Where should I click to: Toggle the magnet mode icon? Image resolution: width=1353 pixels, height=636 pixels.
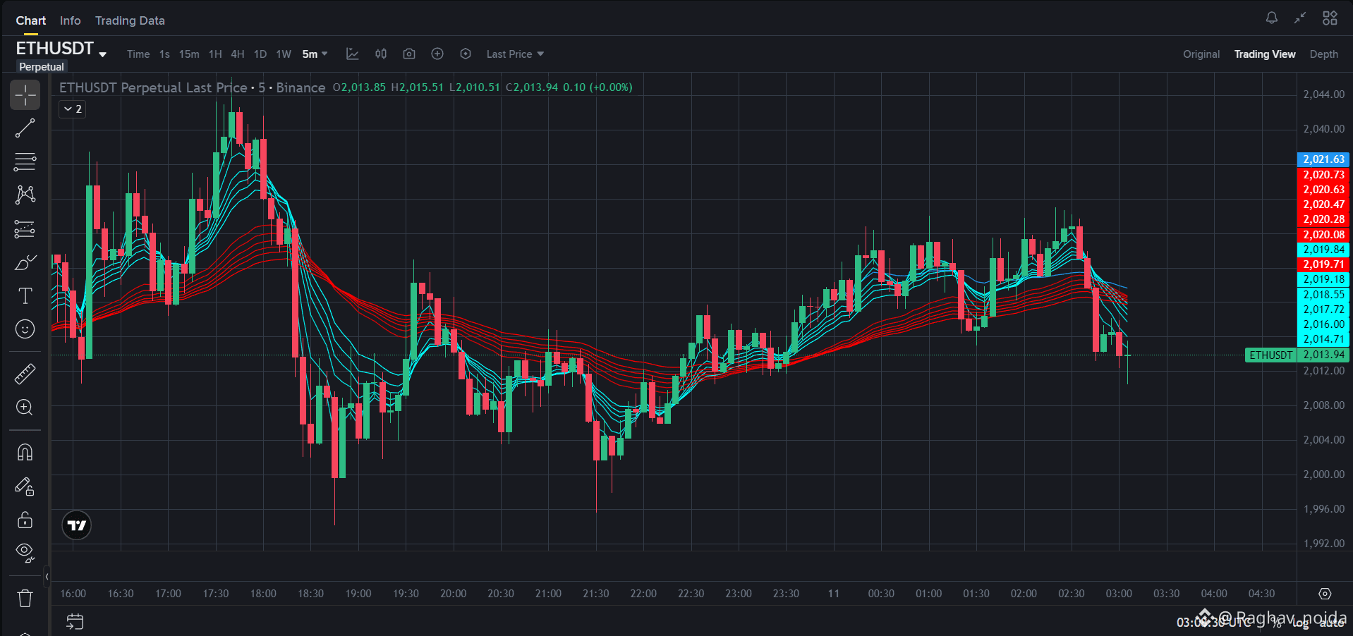tap(25, 452)
